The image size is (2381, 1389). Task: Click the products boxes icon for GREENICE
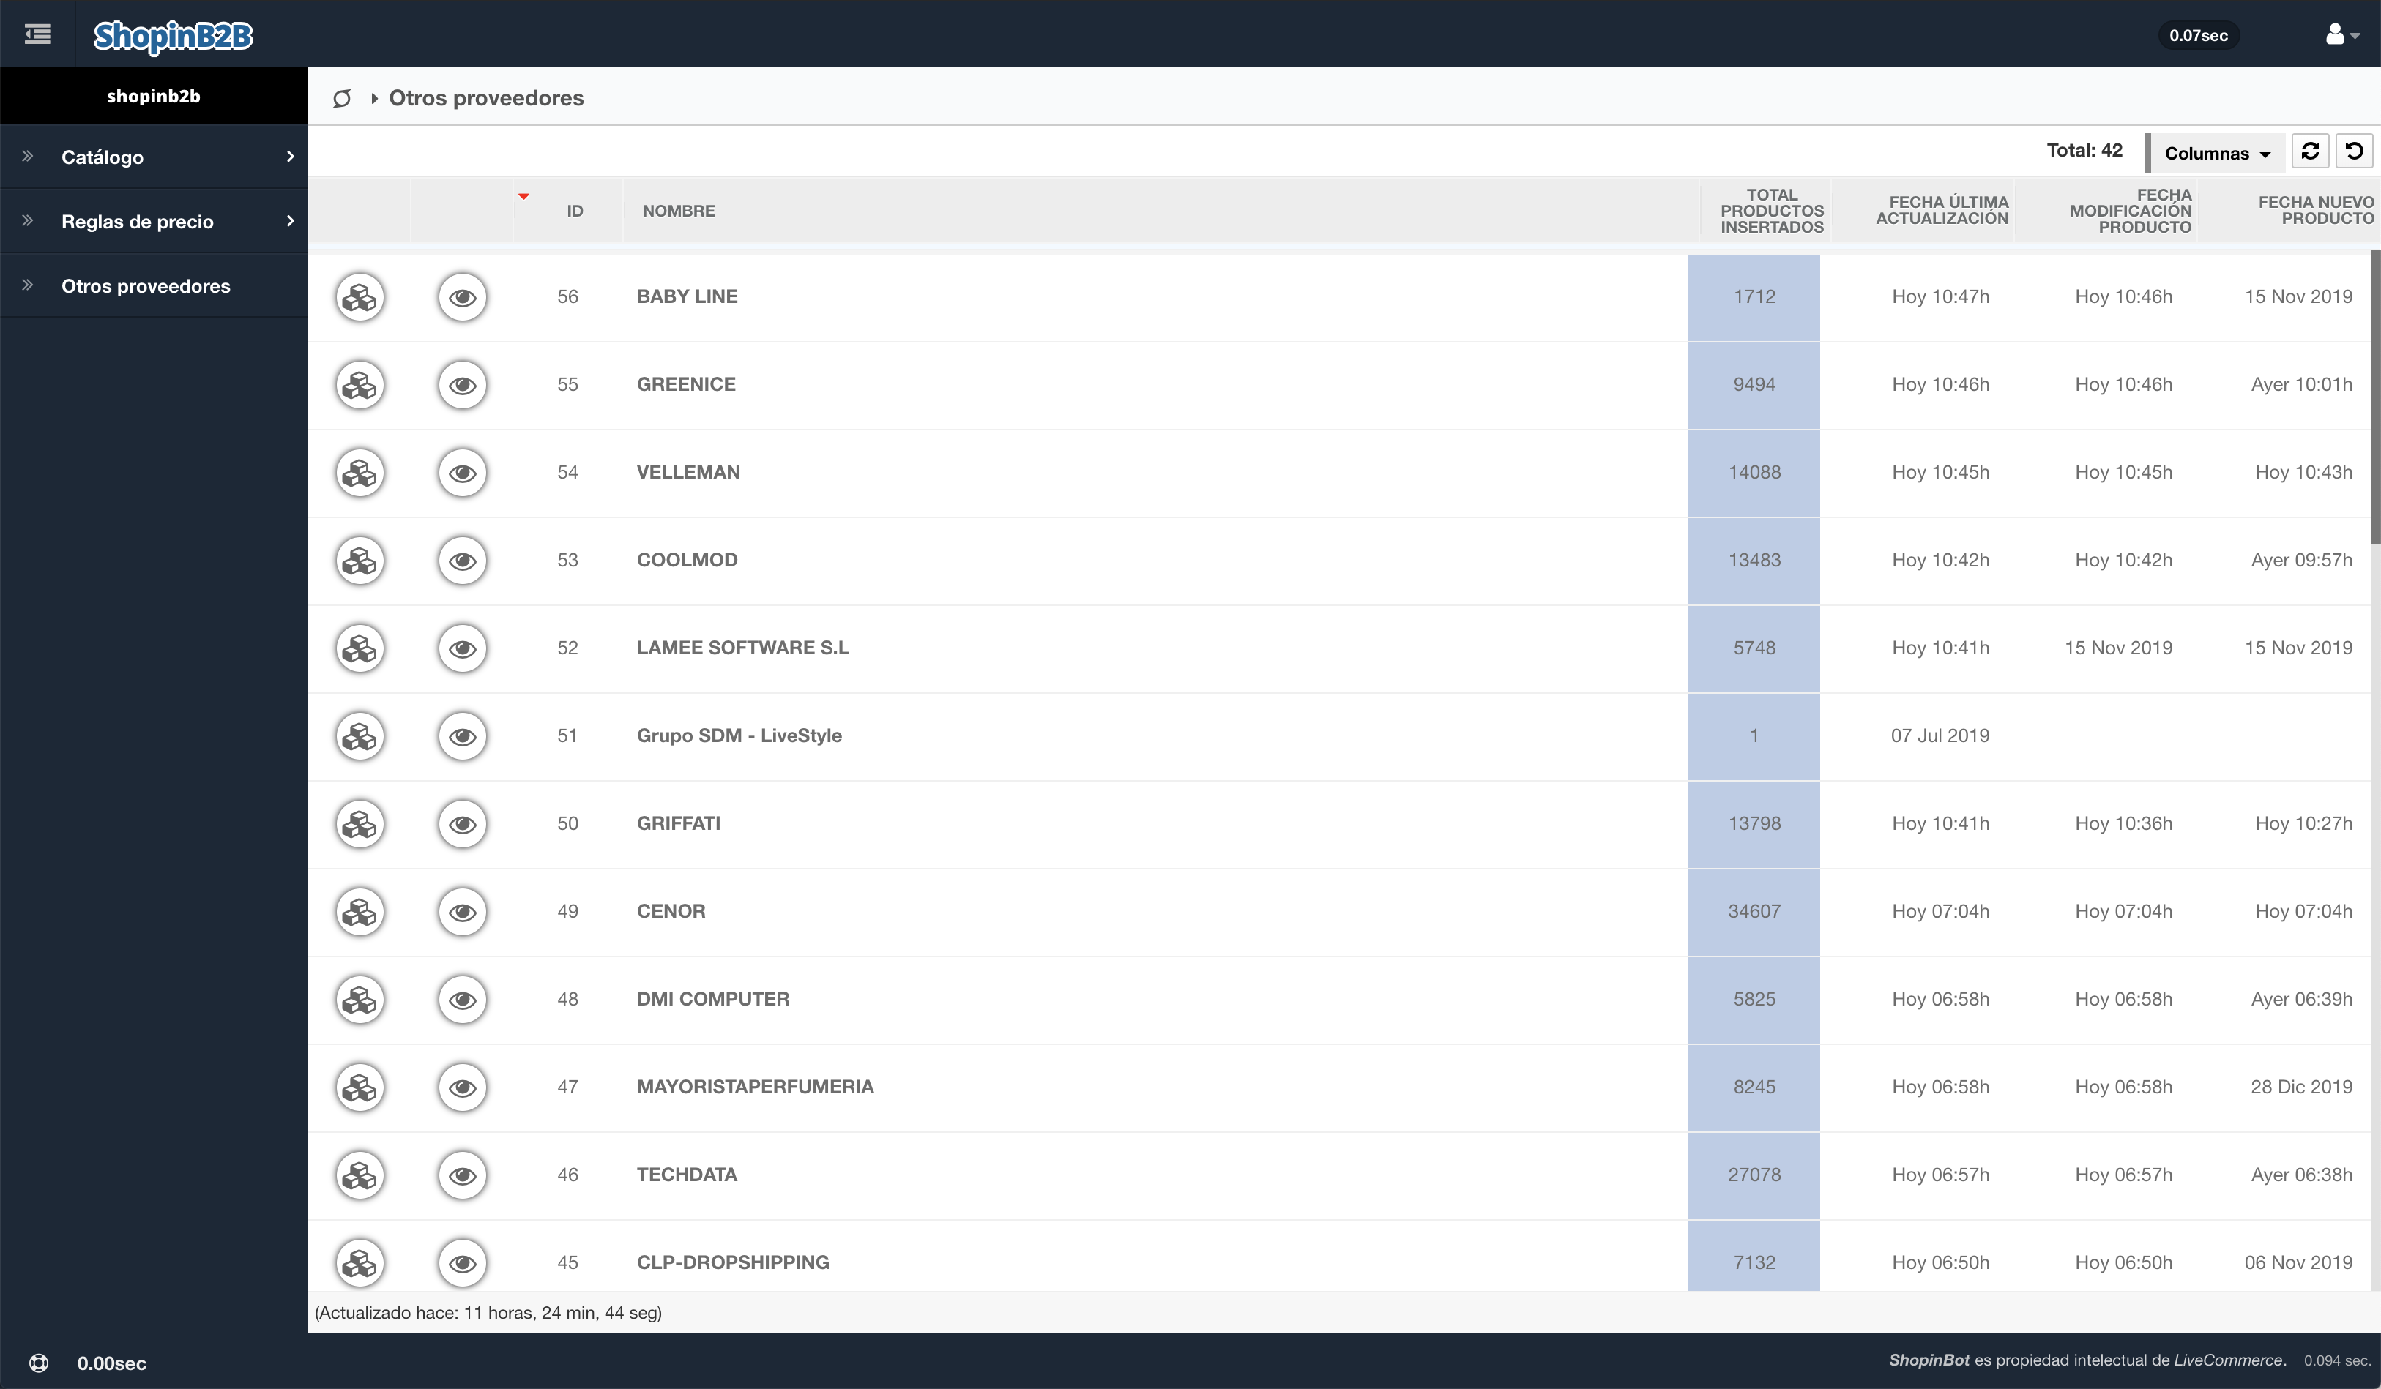[x=360, y=385]
